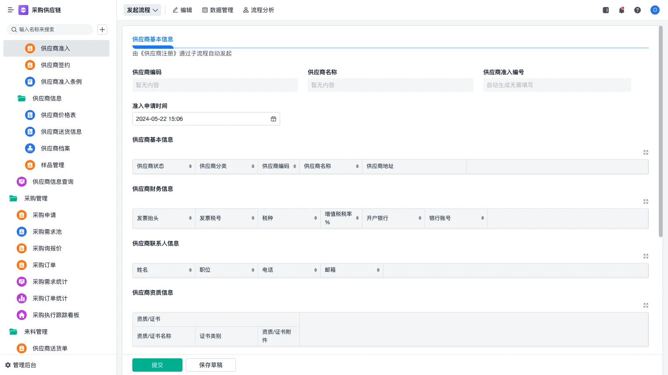The height and width of the screenshot is (375, 668).
Task: Click the 供应商地址 column header
Action: pos(414,166)
